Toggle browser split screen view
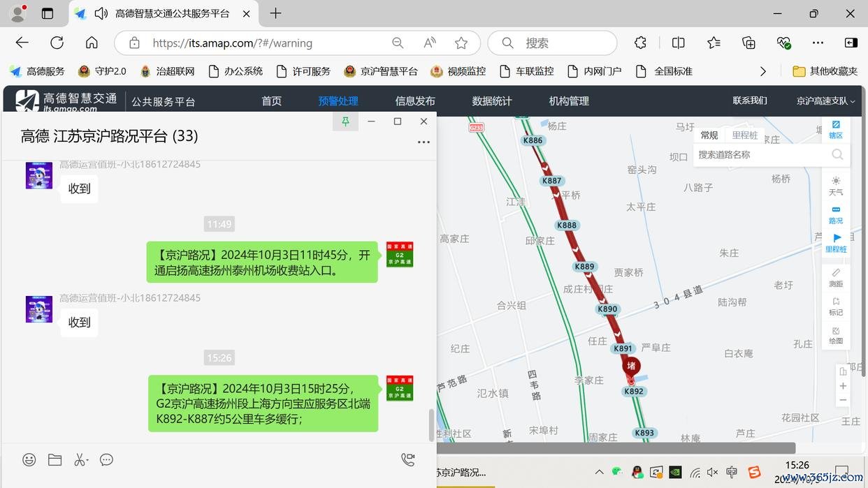Viewport: 868px width, 488px height. [x=678, y=43]
